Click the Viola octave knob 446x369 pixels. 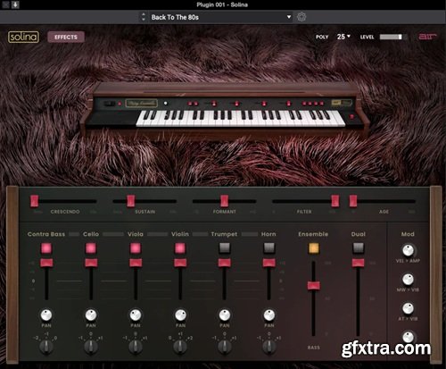(x=136, y=347)
